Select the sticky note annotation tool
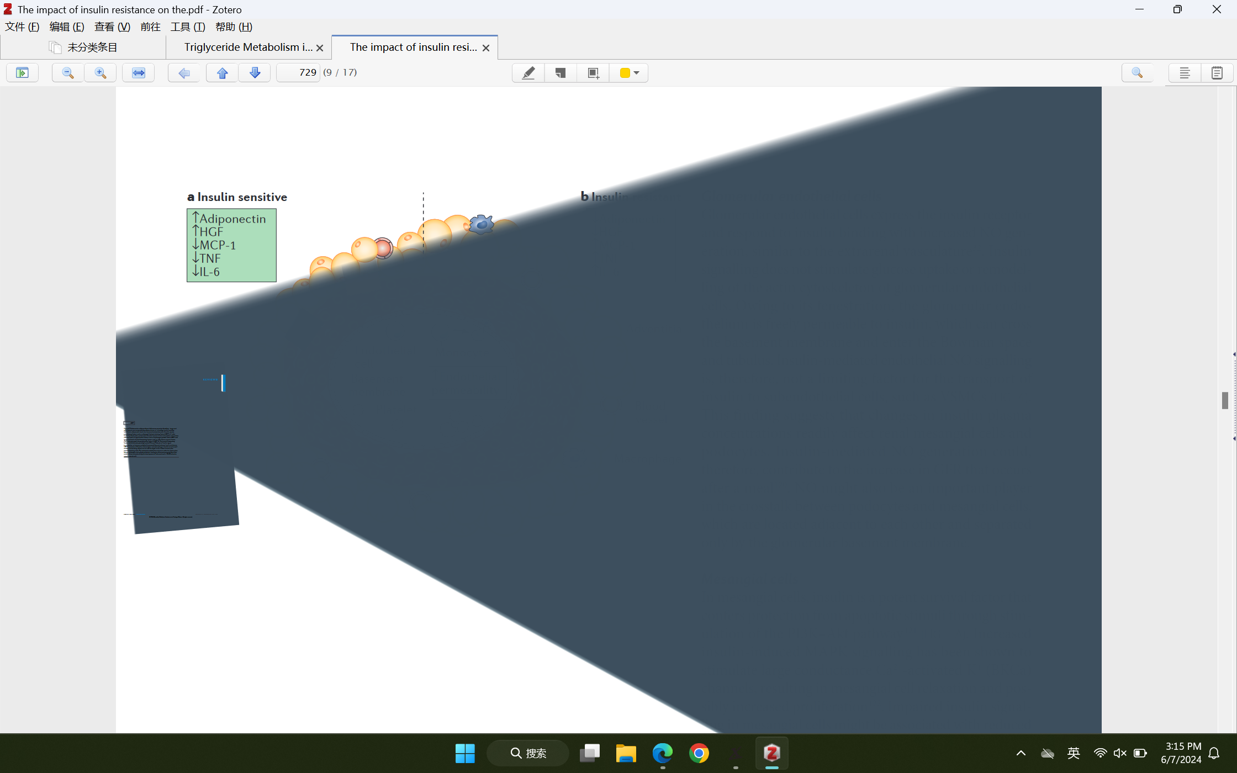The width and height of the screenshot is (1237, 773). 561,72
